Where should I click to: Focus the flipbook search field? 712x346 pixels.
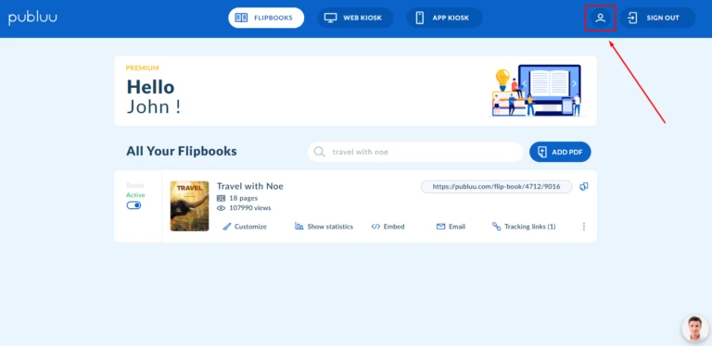415,152
